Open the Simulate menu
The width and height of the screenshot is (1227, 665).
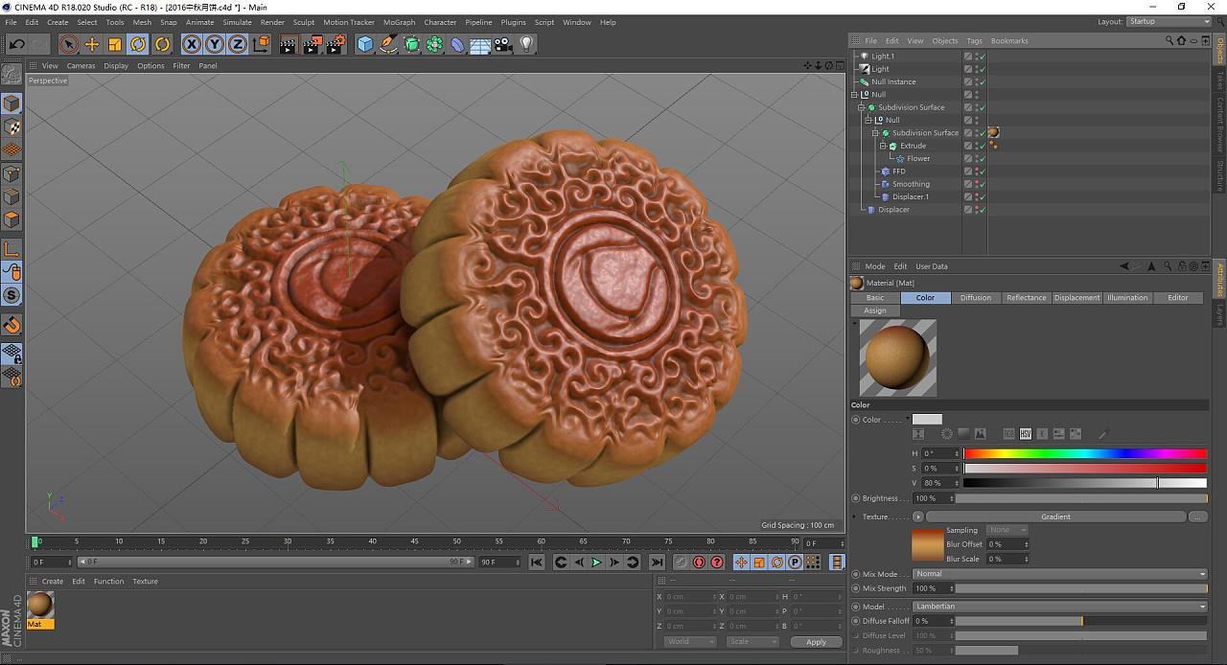[237, 22]
